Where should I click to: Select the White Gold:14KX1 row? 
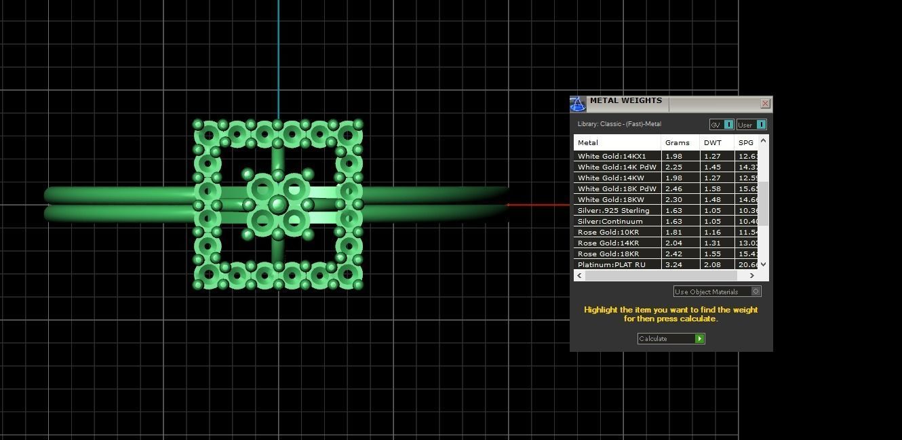[x=666, y=156]
